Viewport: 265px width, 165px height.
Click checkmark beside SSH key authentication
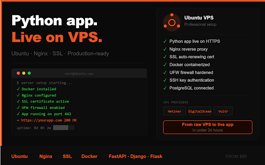165,80
